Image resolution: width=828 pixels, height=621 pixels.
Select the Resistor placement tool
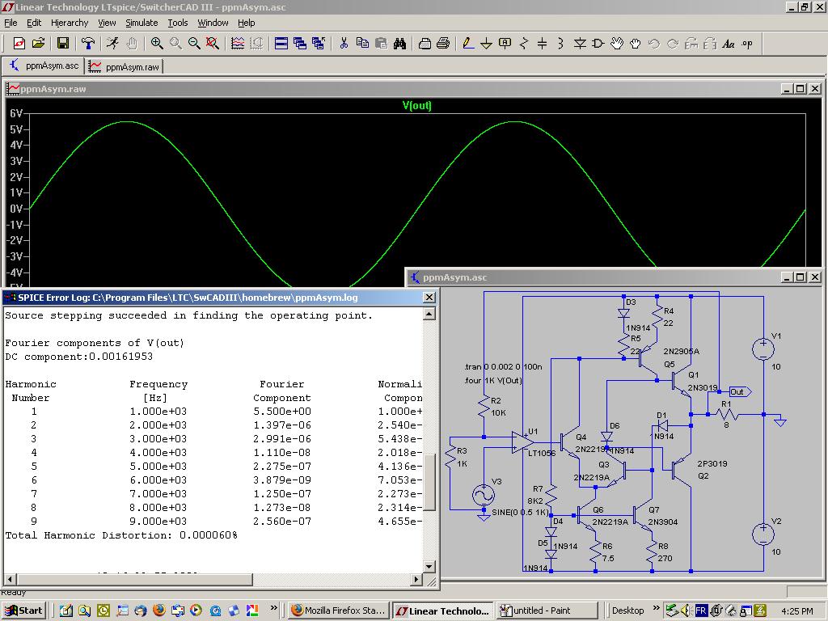[524, 44]
